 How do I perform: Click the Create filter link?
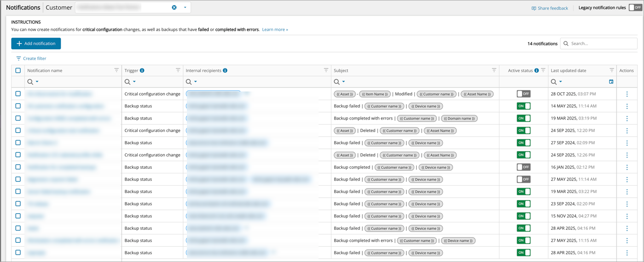31,58
